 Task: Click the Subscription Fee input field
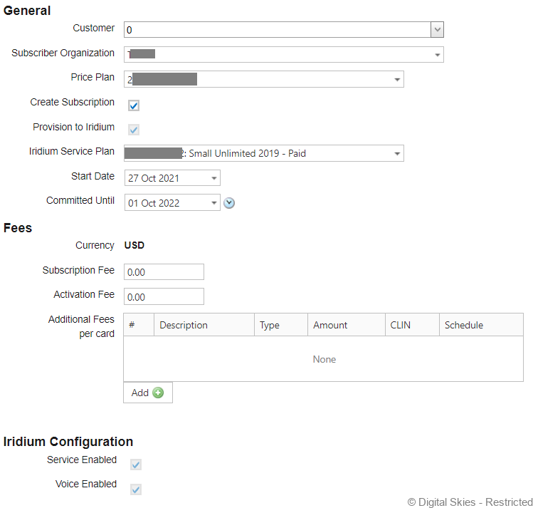click(x=164, y=272)
